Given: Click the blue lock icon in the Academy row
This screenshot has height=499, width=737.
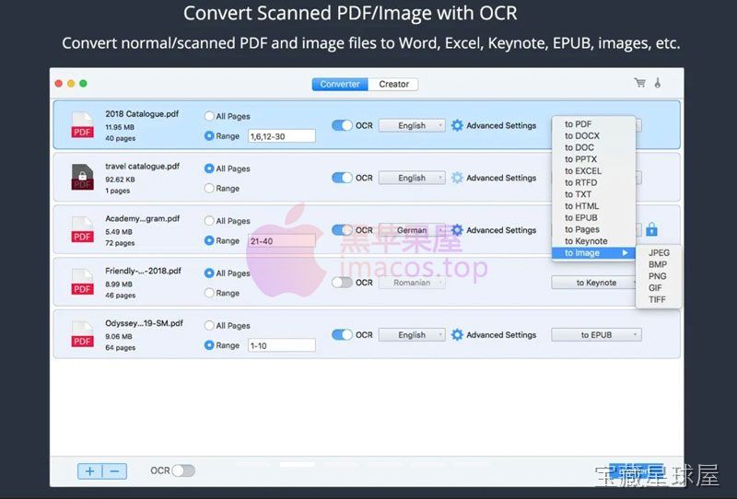Looking at the screenshot, I should pyautogui.click(x=651, y=229).
